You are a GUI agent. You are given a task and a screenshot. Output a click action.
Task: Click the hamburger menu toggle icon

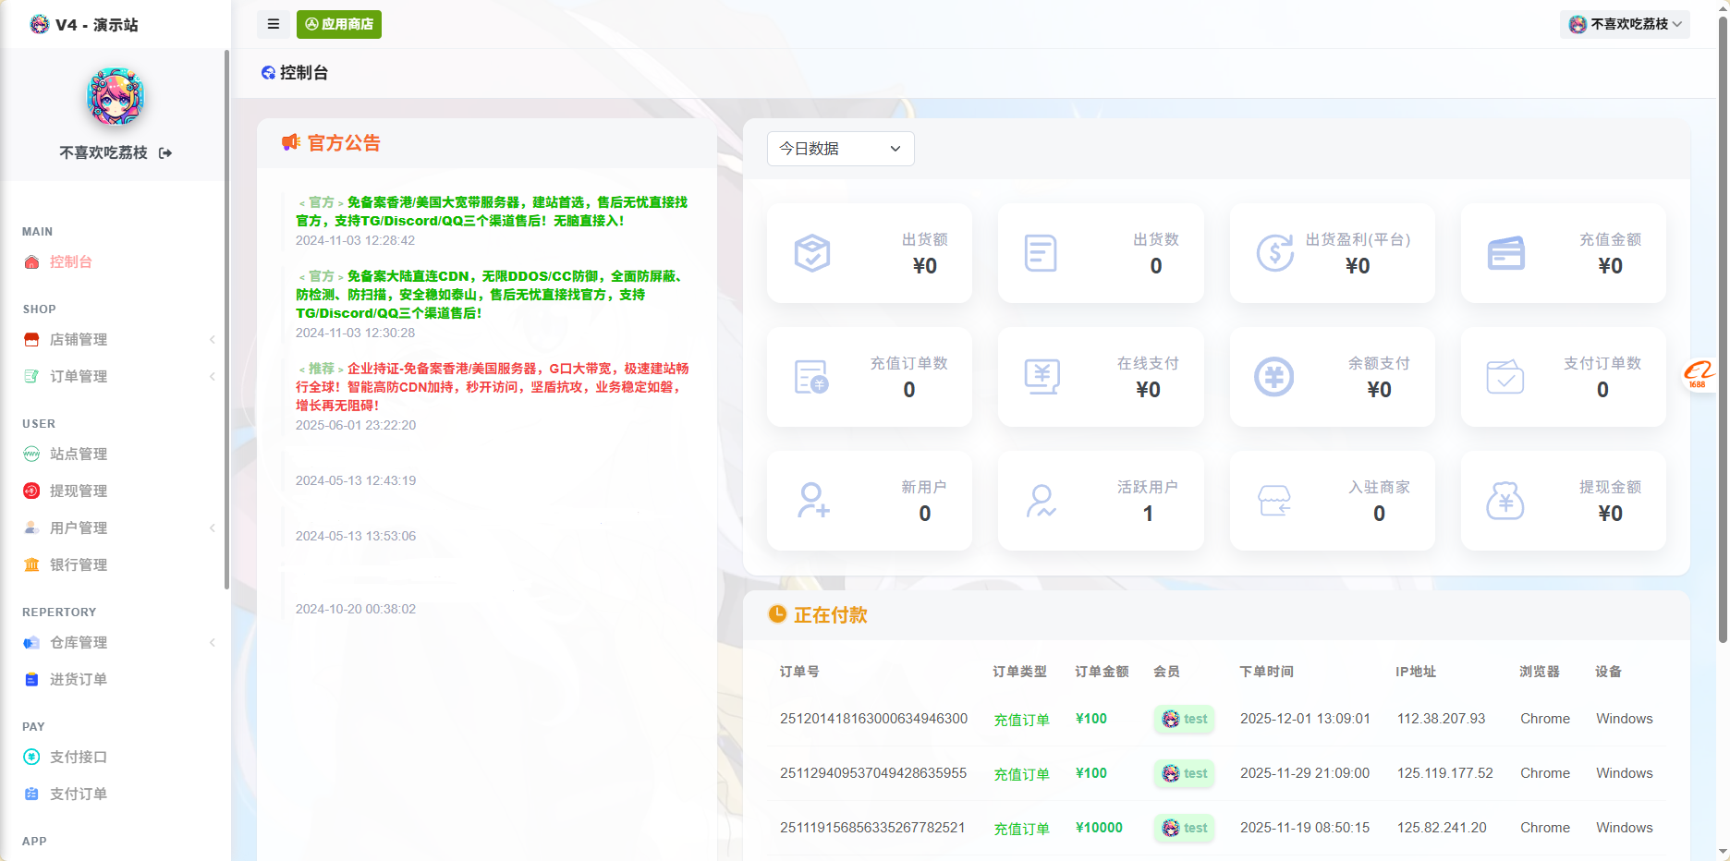(273, 24)
